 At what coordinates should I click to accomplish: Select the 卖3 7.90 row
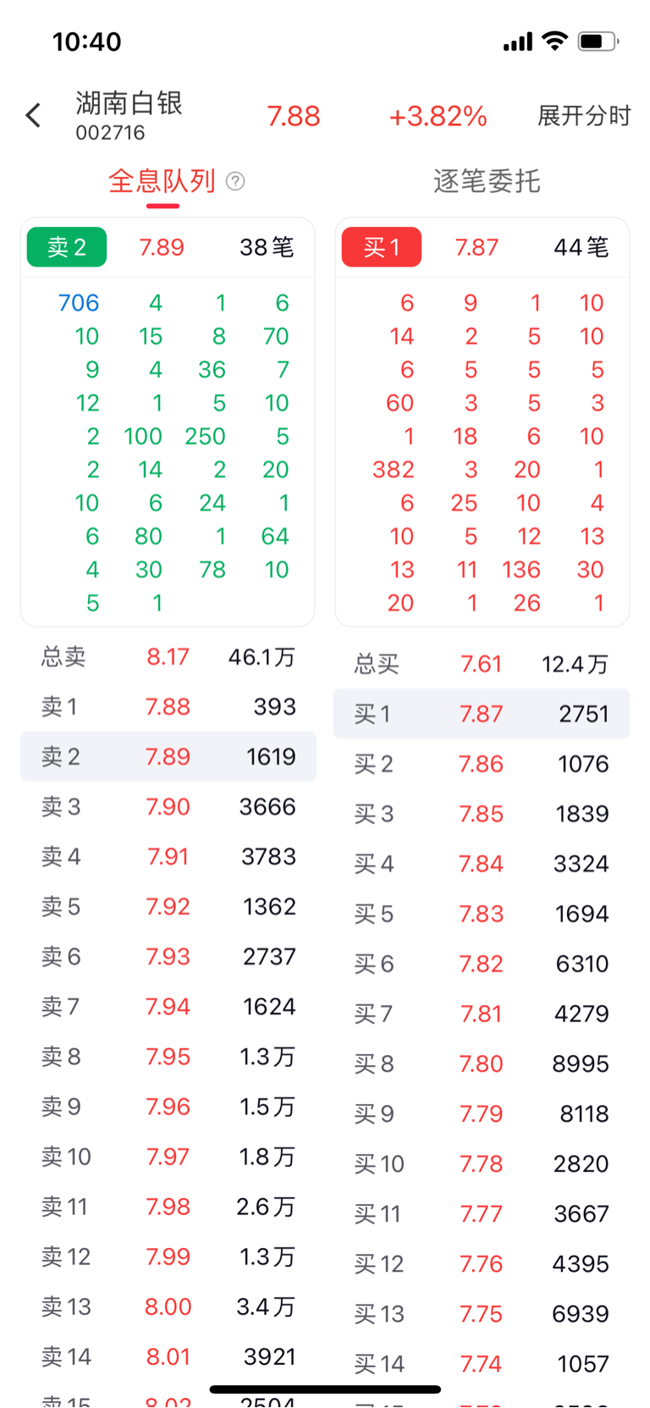click(168, 807)
